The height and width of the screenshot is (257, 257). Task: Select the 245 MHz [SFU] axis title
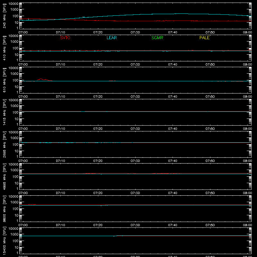coord(4,16)
